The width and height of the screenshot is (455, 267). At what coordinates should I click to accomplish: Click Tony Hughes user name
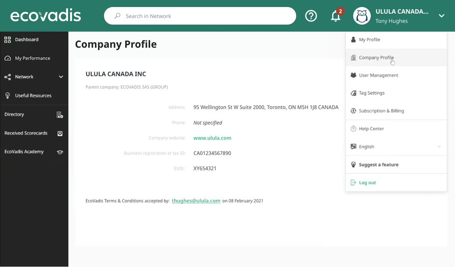pyautogui.click(x=391, y=21)
